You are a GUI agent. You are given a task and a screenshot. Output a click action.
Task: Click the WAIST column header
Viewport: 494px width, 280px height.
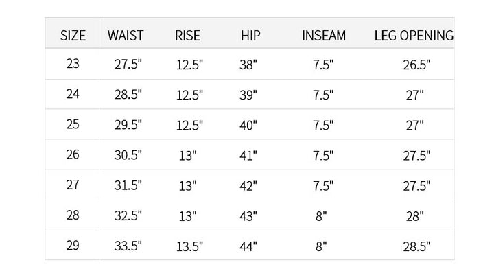coord(126,36)
